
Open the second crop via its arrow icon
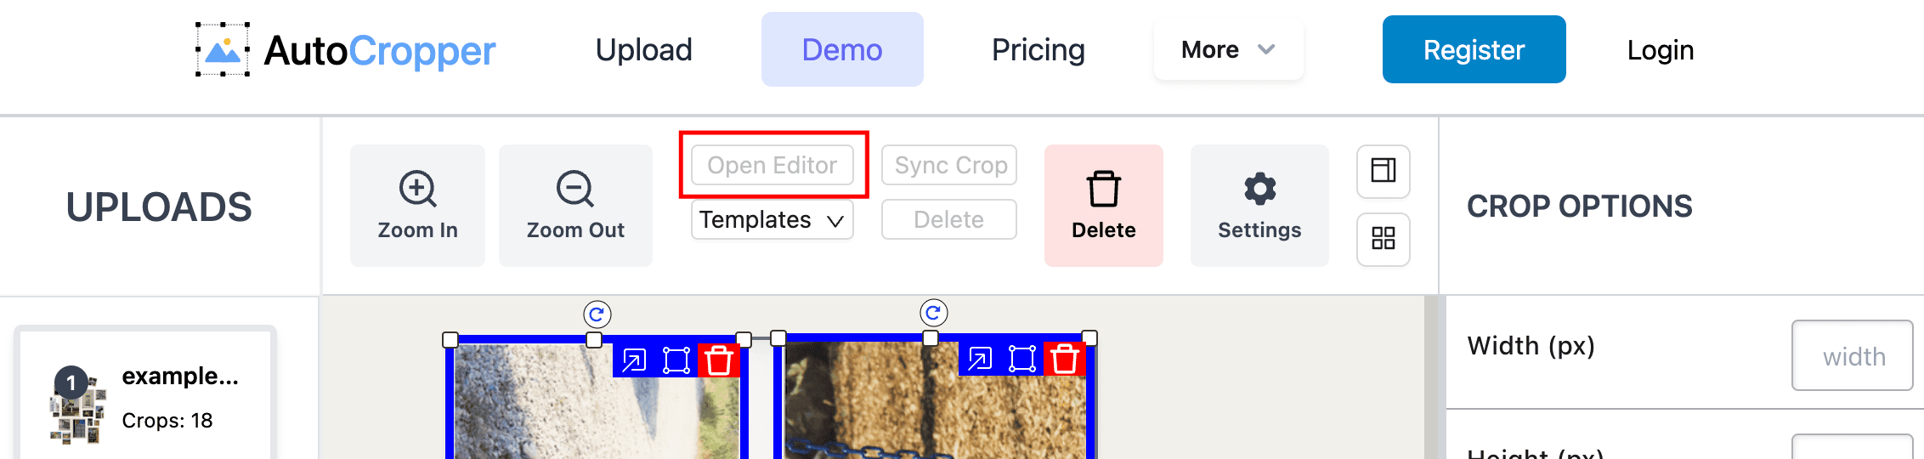pyautogui.click(x=980, y=359)
